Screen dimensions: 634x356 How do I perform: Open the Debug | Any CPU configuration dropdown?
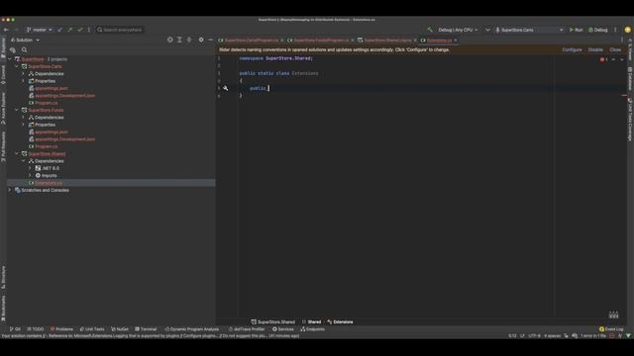458,30
